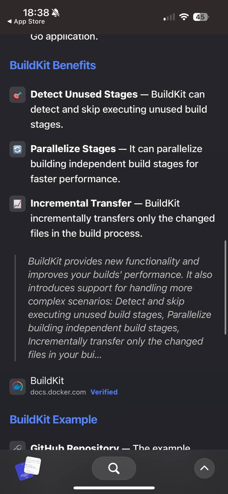Tap the silent mode bell icon
Viewport: 228px width, 494px height.
tap(56, 13)
